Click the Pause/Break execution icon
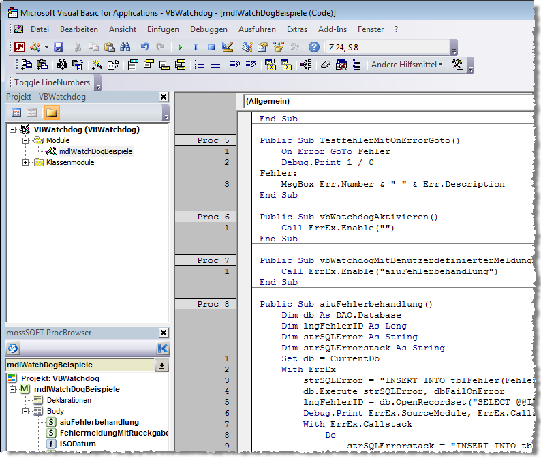541x458 pixels. click(x=196, y=47)
